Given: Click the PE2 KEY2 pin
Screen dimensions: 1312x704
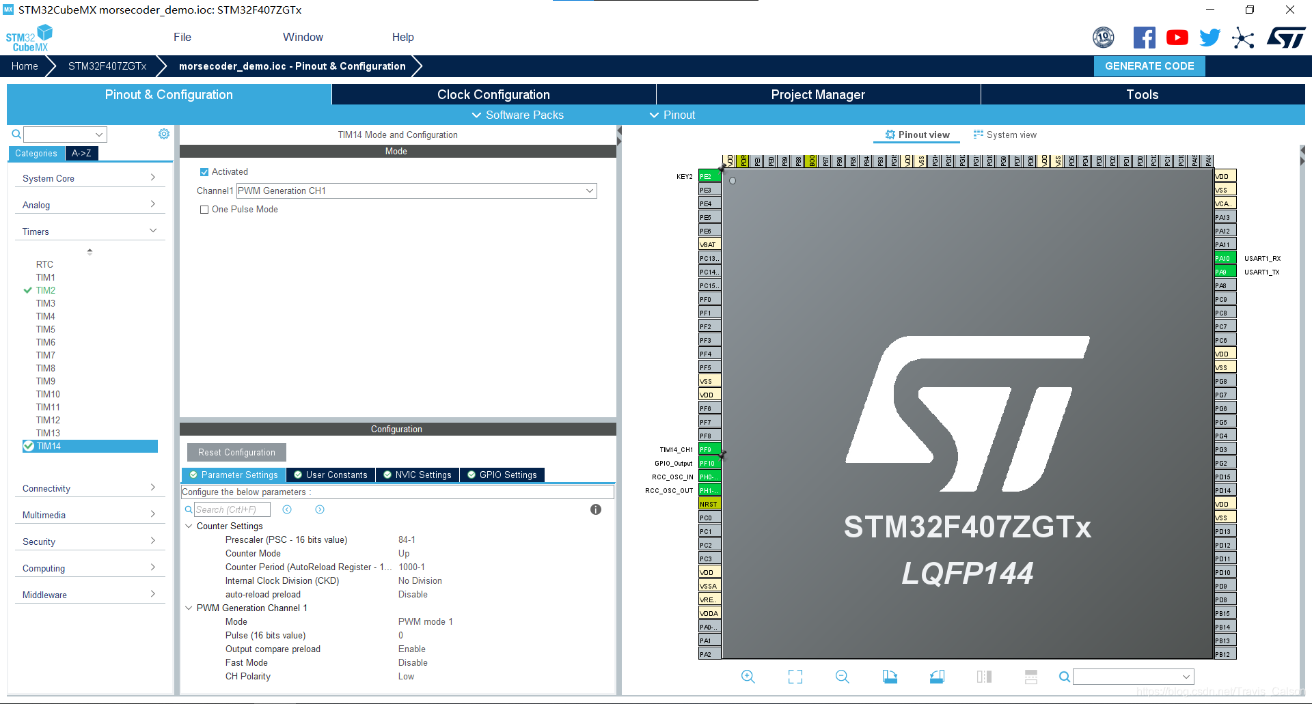Looking at the screenshot, I should click(709, 176).
